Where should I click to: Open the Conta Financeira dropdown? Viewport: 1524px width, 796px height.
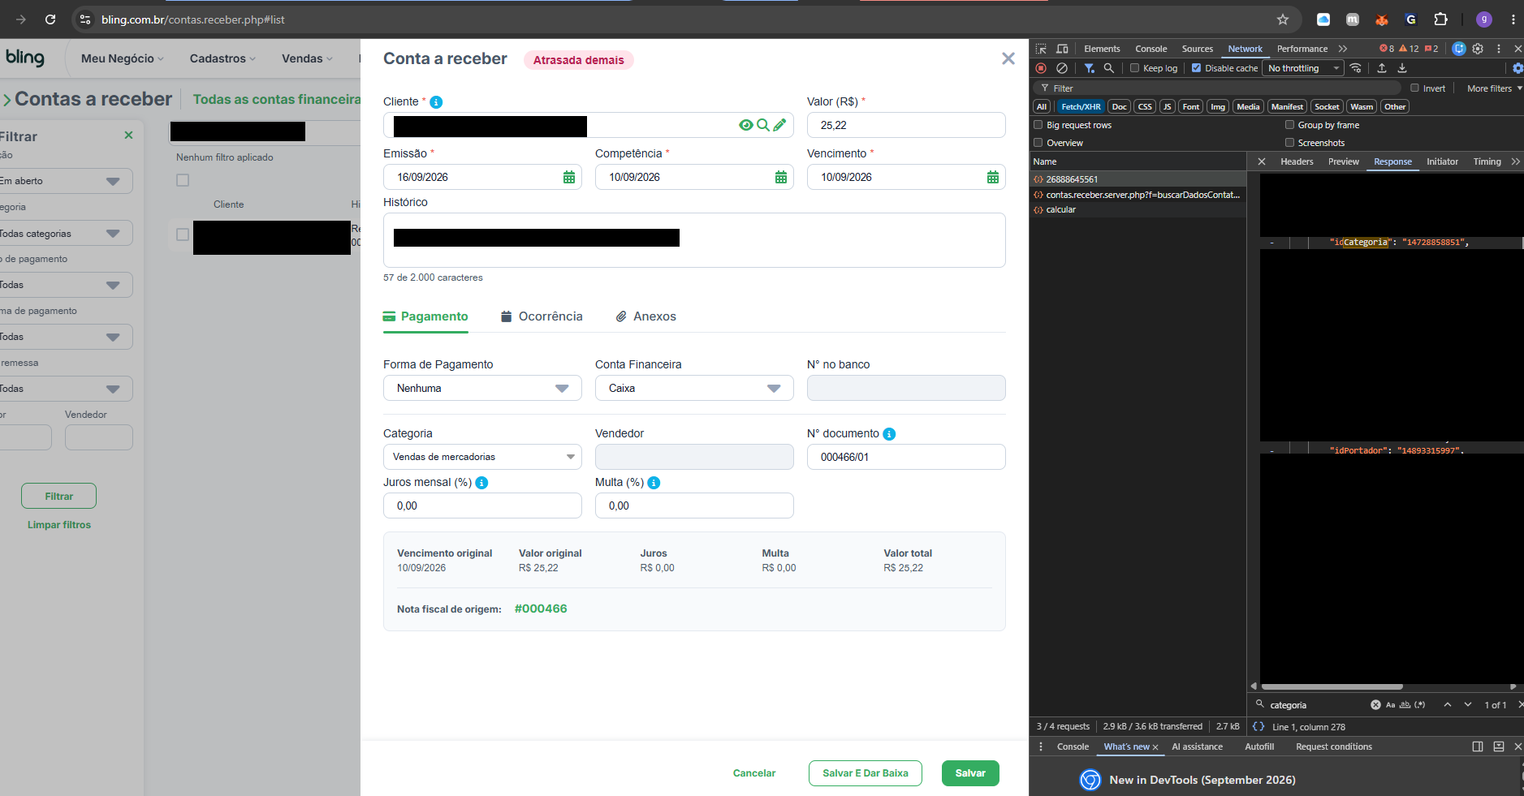pyautogui.click(x=694, y=388)
